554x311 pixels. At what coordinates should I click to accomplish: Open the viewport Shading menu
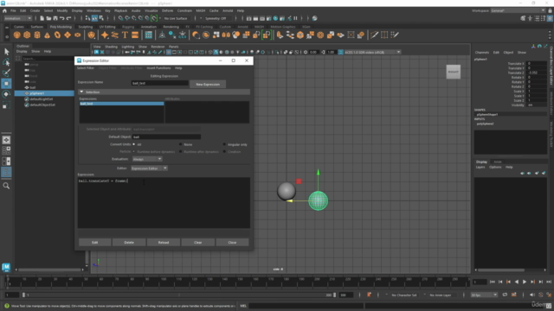coord(111,47)
